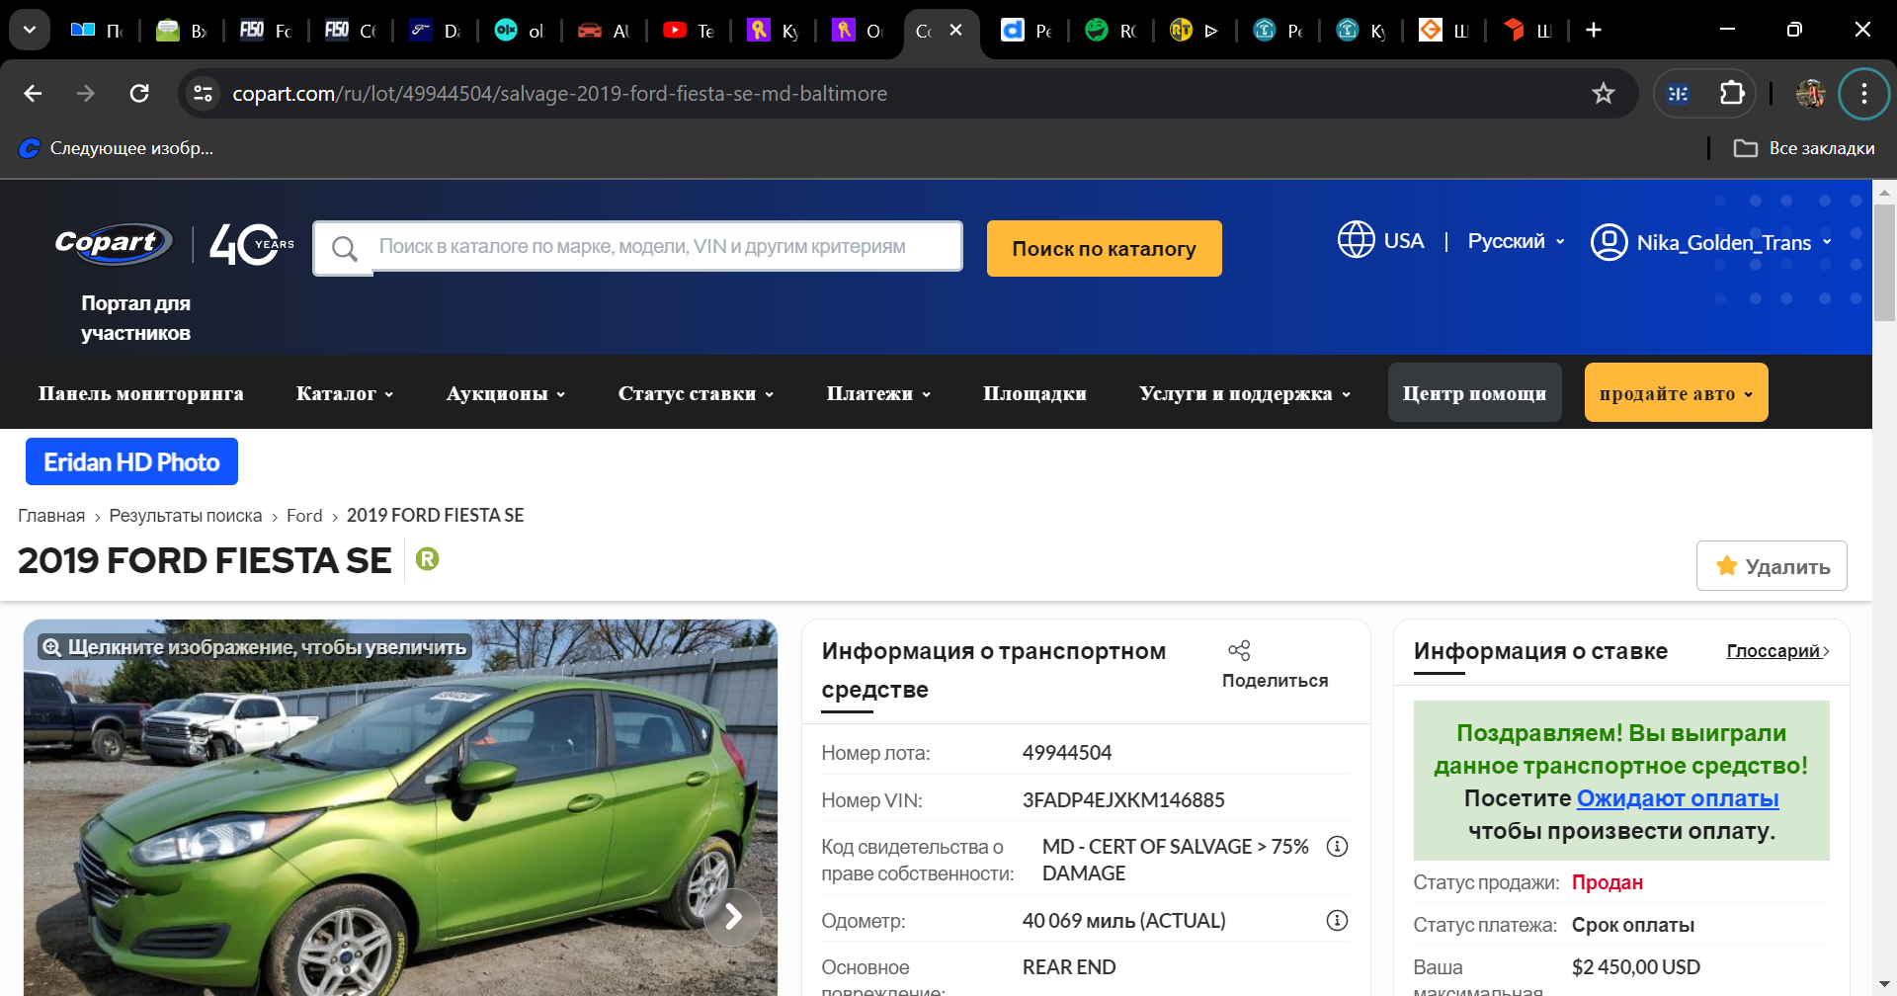Click the 40 Years anniversary logo
The height and width of the screenshot is (996, 1897).
coord(251,244)
